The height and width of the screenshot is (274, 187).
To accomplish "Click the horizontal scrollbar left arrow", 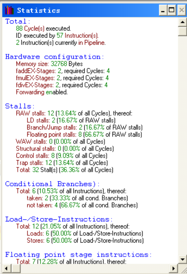I will [7, 269].
